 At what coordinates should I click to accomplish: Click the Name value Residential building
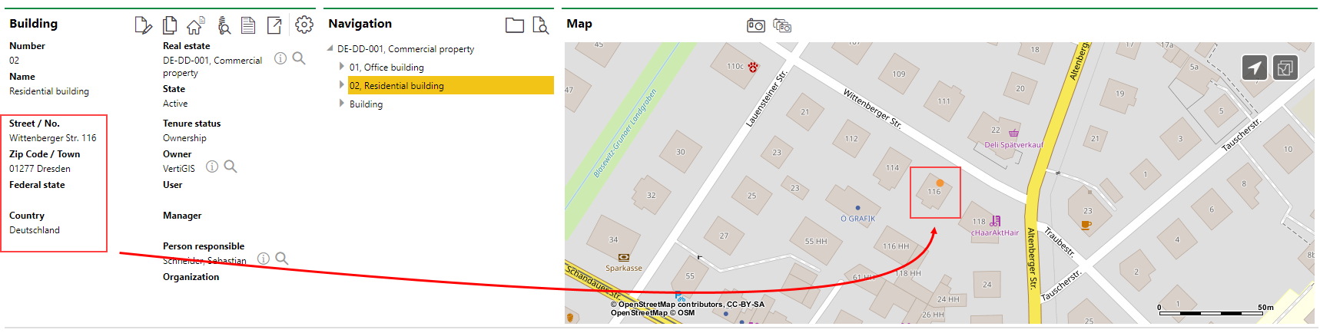49,91
